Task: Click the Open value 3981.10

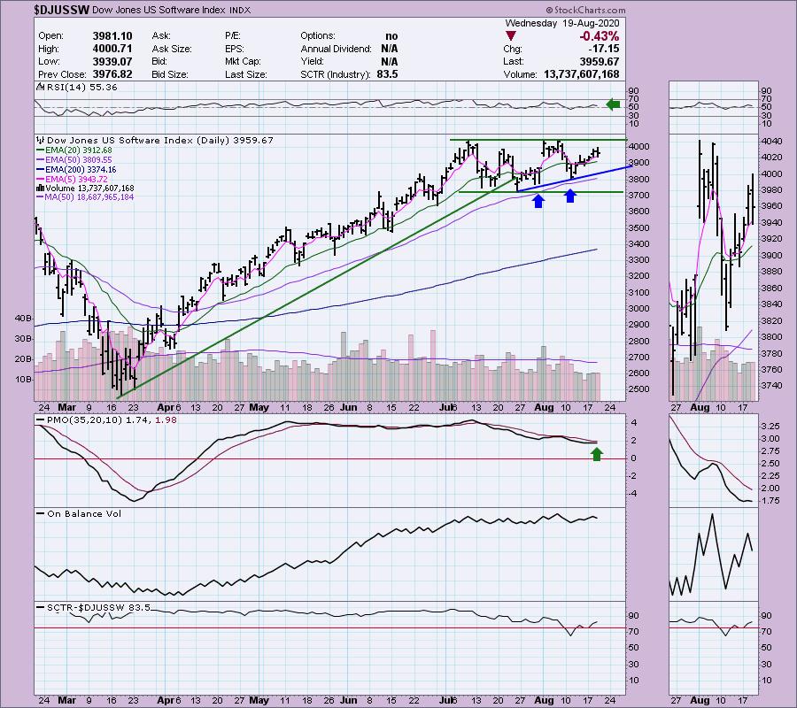Action: tap(112, 36)
